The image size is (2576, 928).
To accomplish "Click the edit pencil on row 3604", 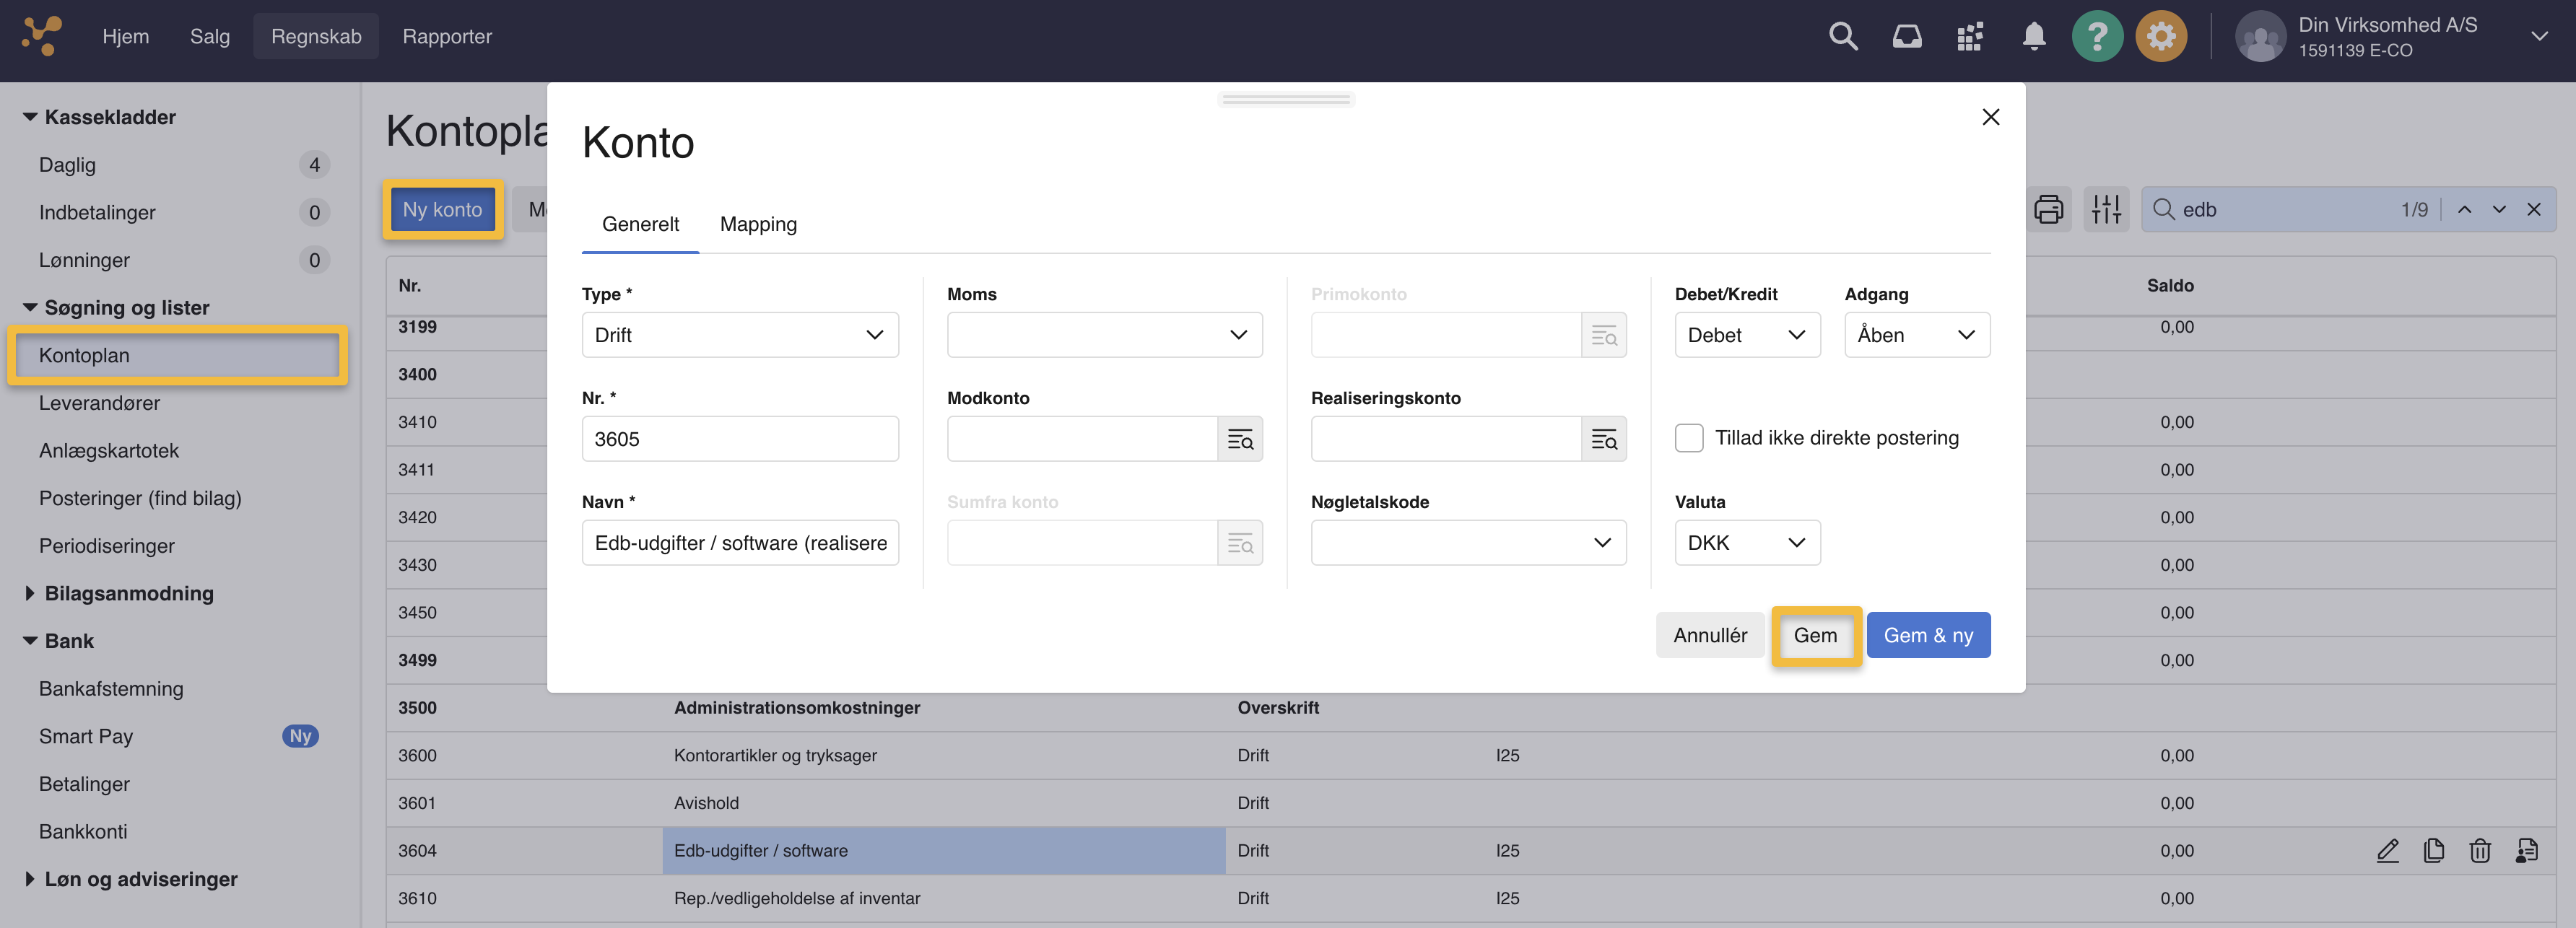I will (x=2387, y=851).
